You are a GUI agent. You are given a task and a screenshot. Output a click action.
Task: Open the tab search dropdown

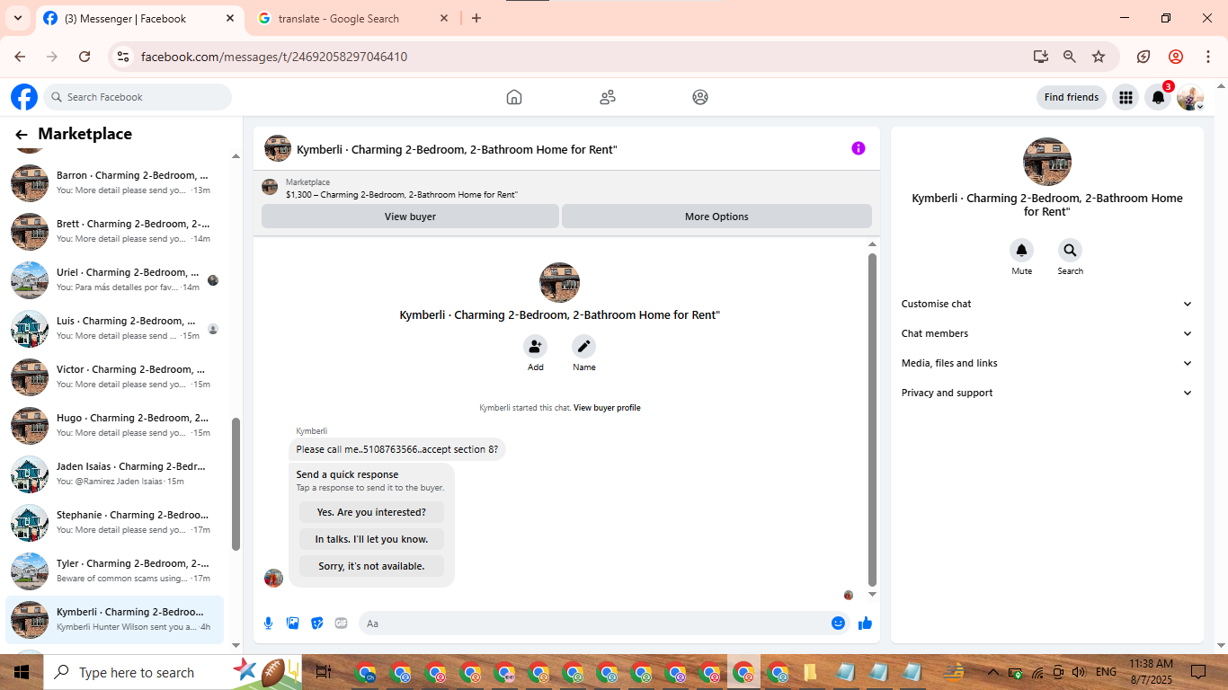pyautogui.click(x=17, y=18)
